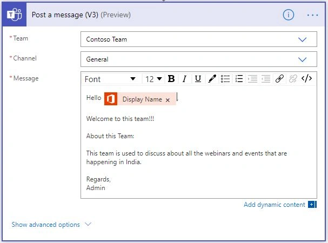Click the Display Name token text
Viewport: 328px width, 243px height.
click(x=142, y=99)
